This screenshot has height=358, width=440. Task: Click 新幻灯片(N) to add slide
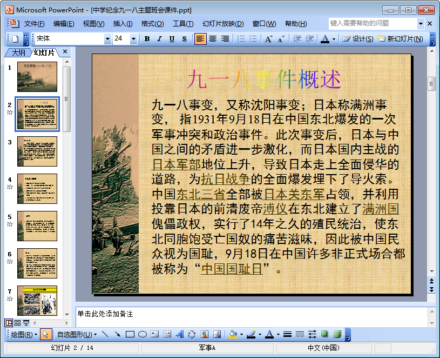[x=400, y=39]
